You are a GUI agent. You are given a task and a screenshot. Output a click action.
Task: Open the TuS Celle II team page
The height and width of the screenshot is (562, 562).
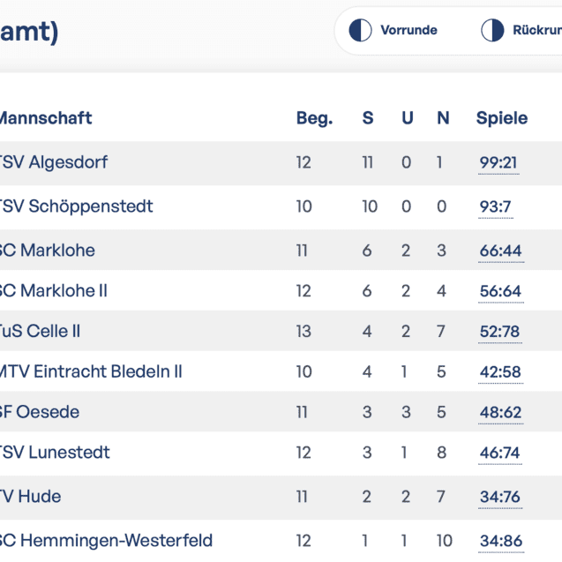(40, 332)
